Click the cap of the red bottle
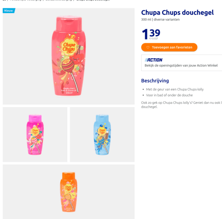The height and width of the screenshot is (219, 222). point(69,23)
